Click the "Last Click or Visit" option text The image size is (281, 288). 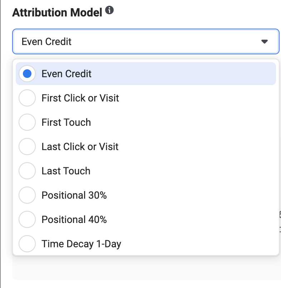80,147
